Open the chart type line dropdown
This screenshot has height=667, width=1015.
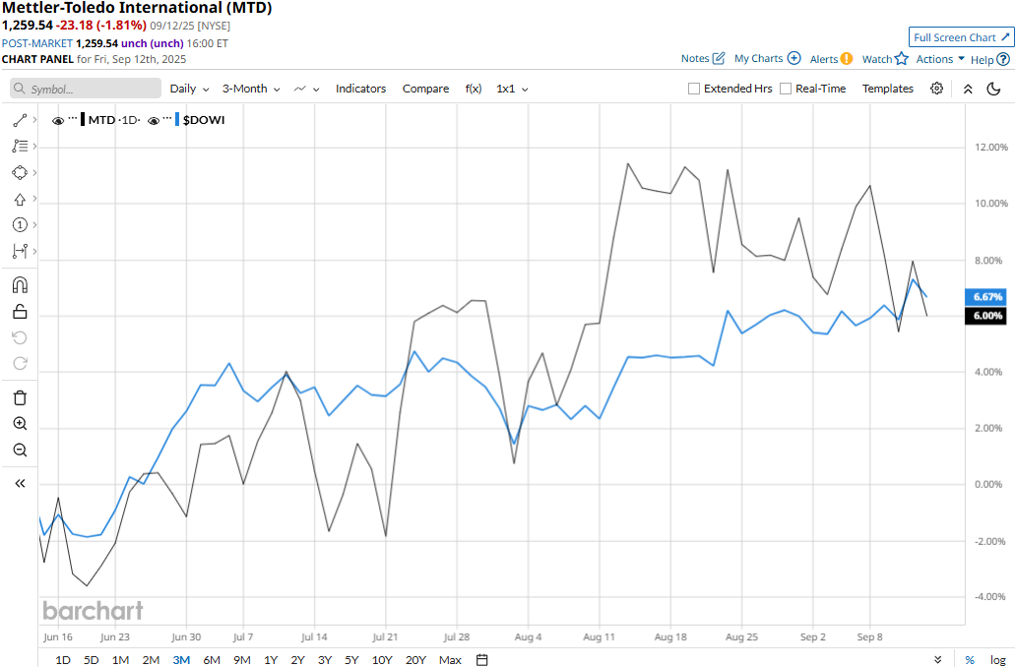pos(307,89)
